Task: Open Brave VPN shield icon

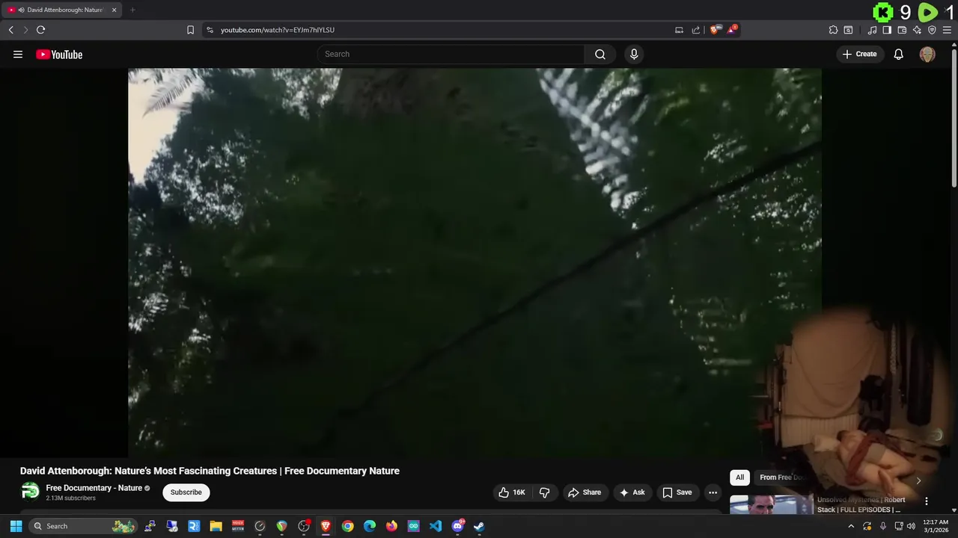Action: [932, 30]
